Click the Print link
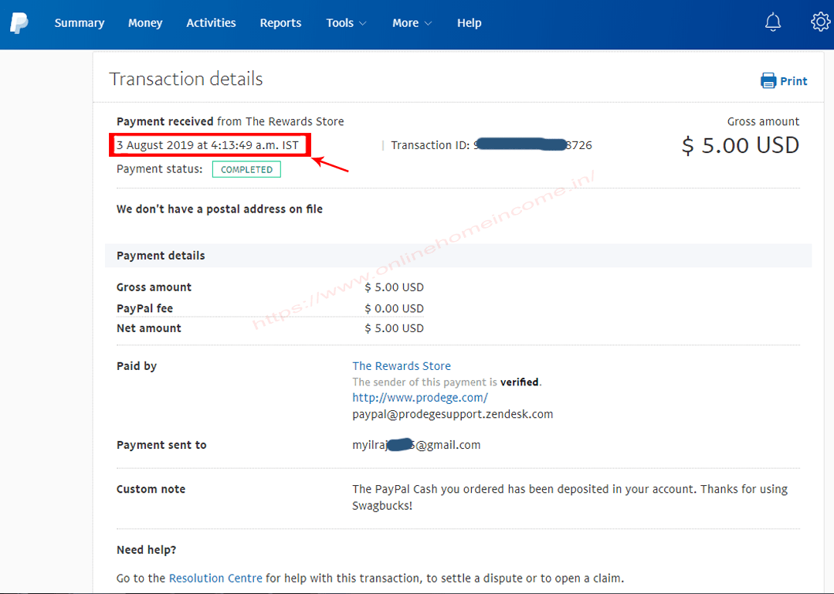This screenshot has height=594, width=834. pos(793,81)
